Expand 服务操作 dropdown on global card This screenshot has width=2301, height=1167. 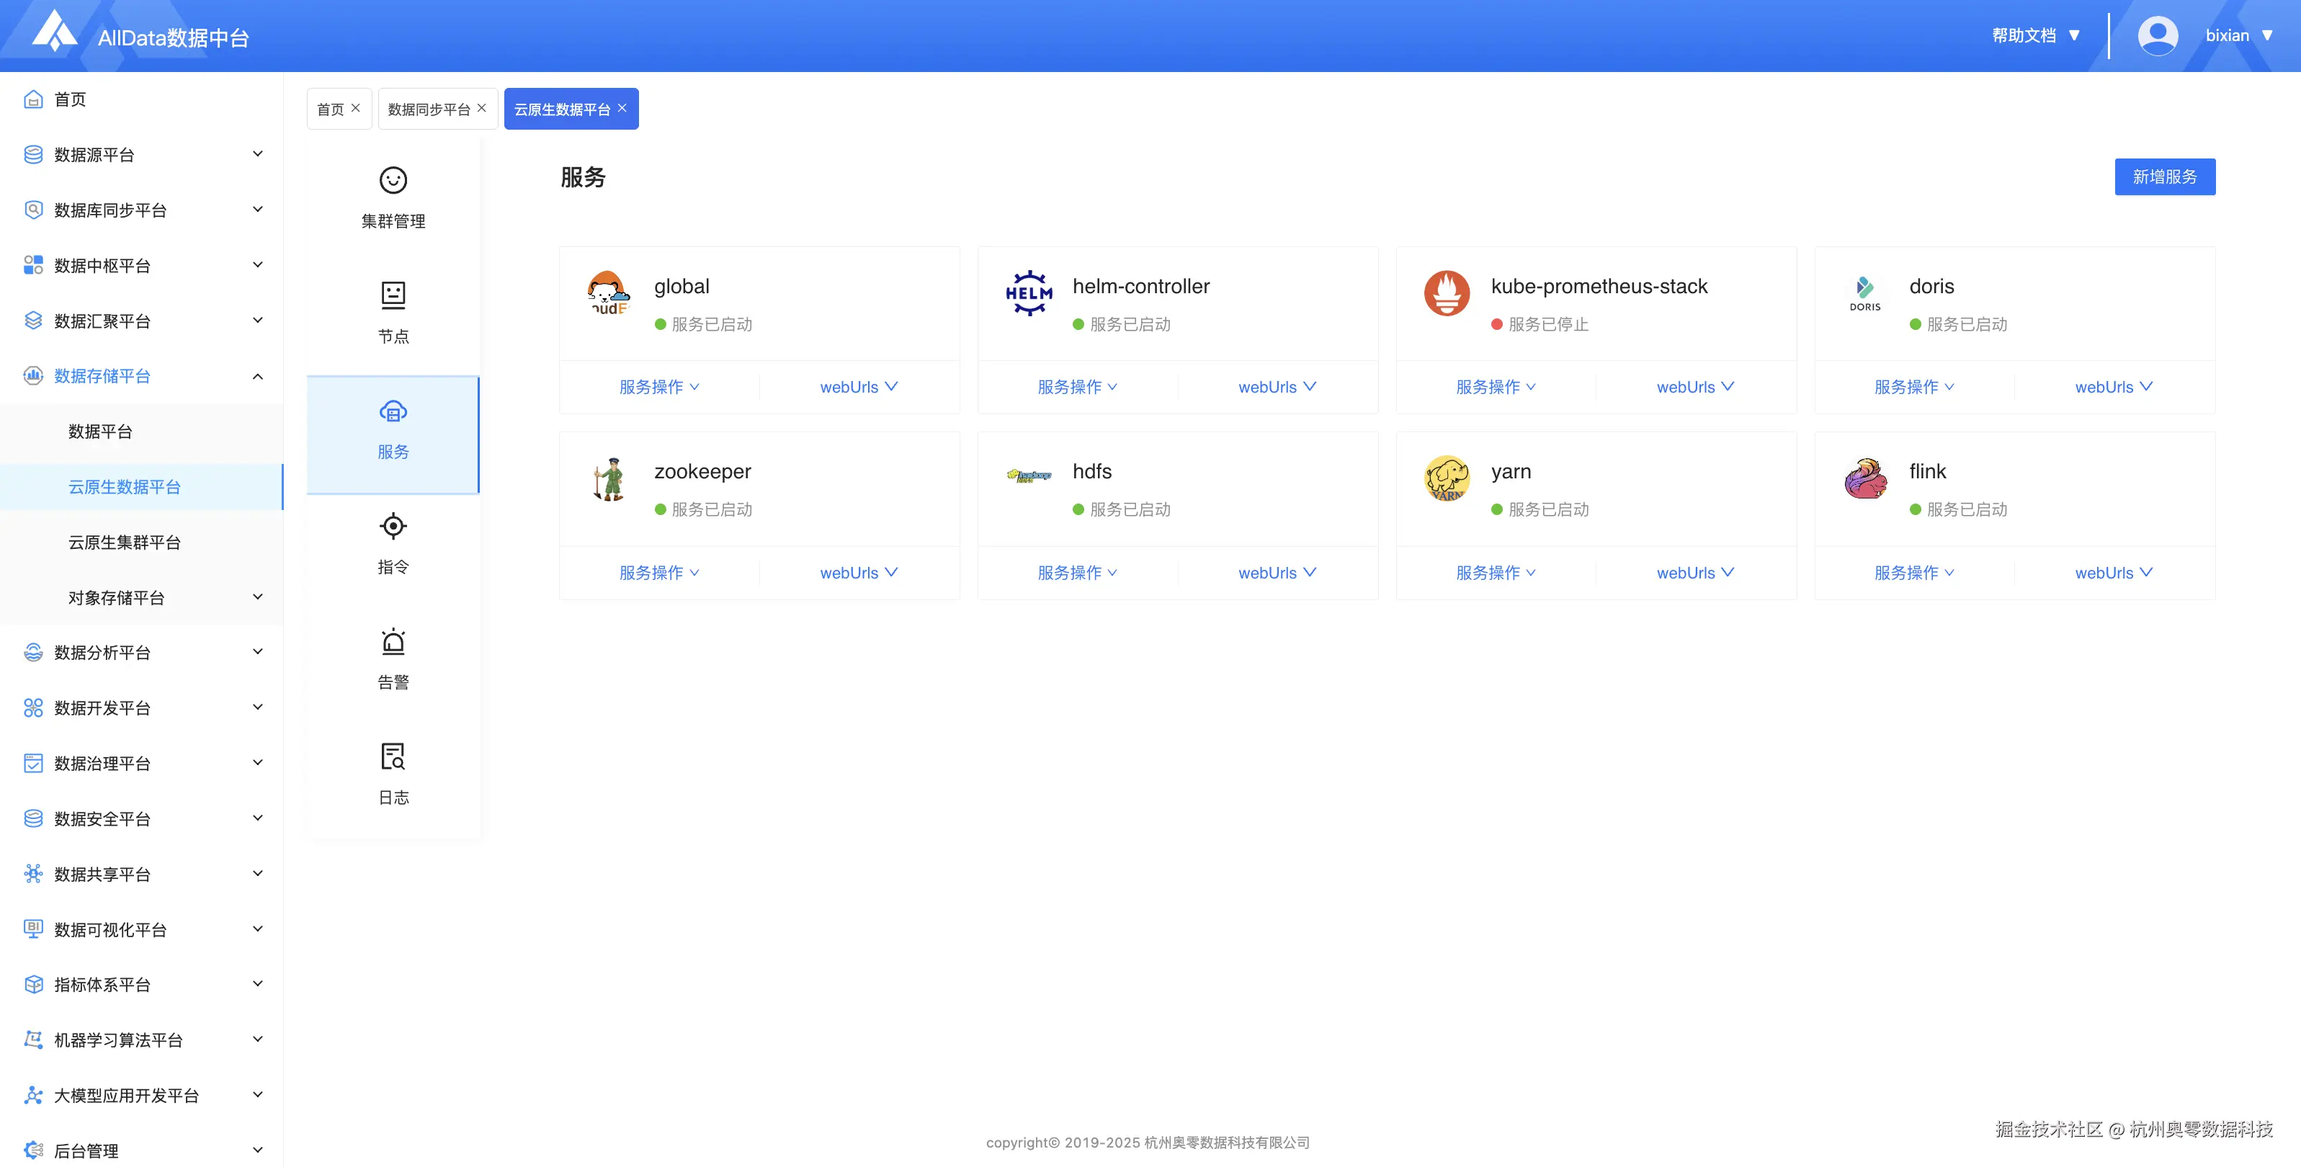(x=659, y=387)
